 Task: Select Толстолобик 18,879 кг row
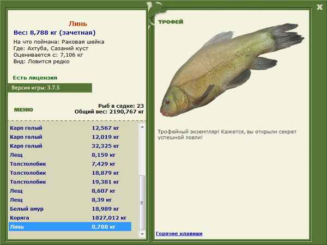[x=70, y=173]
